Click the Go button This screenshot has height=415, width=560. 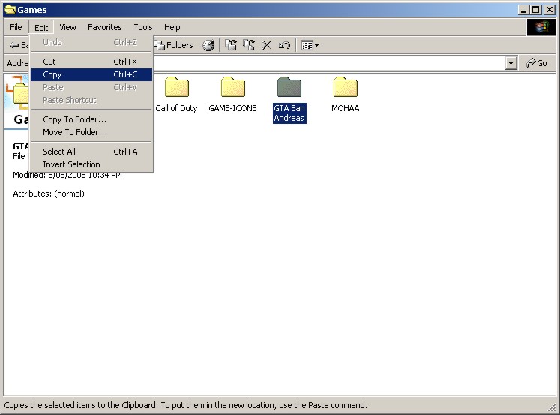[537, 63]
